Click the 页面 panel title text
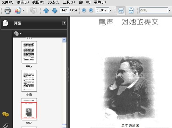 [x=17, y=23]
